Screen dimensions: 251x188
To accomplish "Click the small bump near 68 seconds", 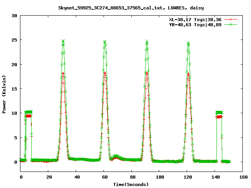I will click(116, 156).
